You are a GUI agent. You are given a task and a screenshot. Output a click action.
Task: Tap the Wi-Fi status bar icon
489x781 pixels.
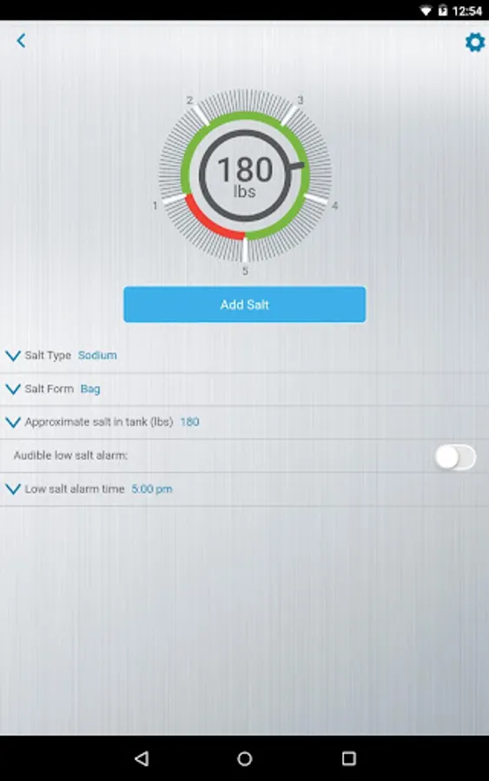click(426, 10)
